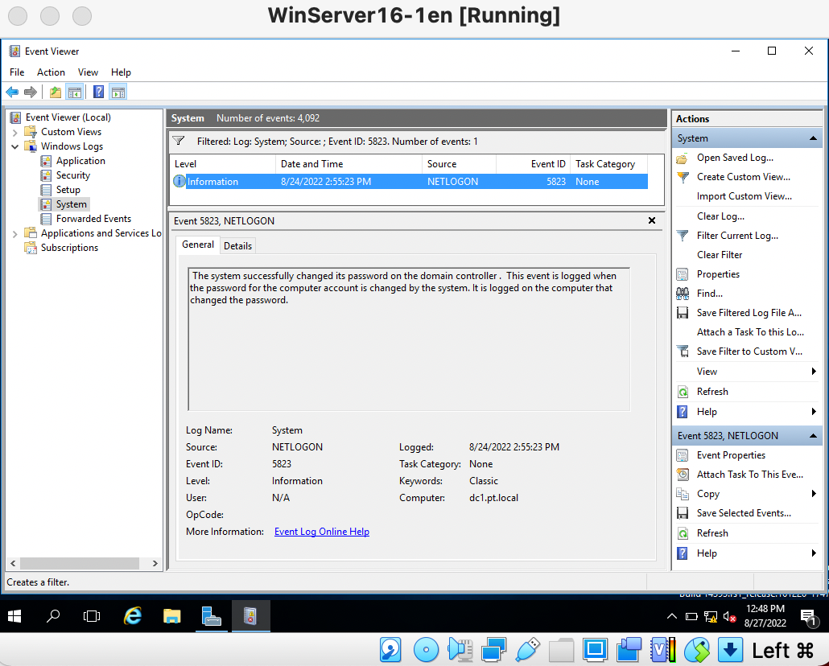Toggle the Show/Hide Action Pane toolbar icon
Screen dimensions: 829x666
pos(118,92)
